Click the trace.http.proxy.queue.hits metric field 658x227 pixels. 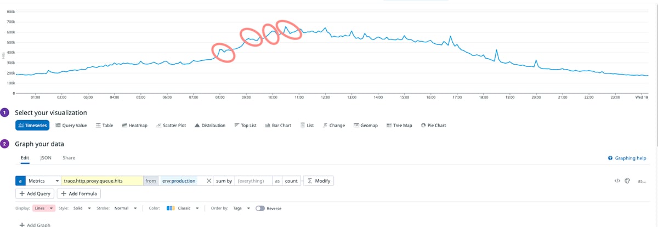pos(102,180)
